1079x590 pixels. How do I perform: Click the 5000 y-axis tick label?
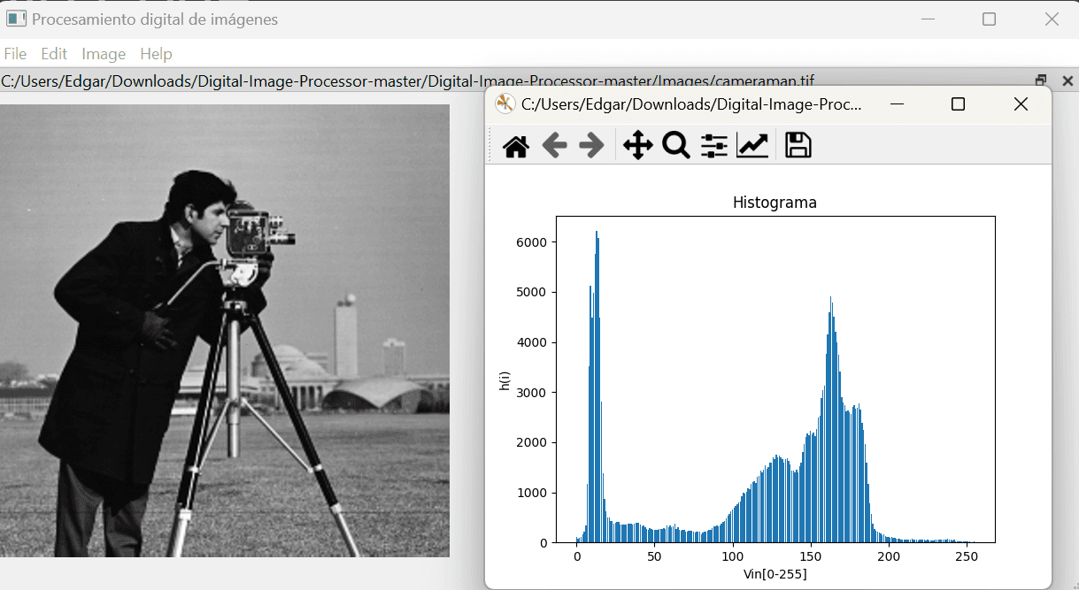tap(531, 292)
